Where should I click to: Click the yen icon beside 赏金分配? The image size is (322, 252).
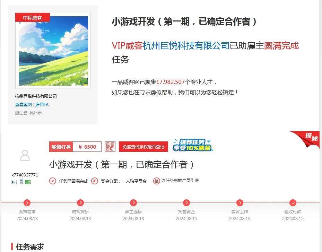(95, 181)
